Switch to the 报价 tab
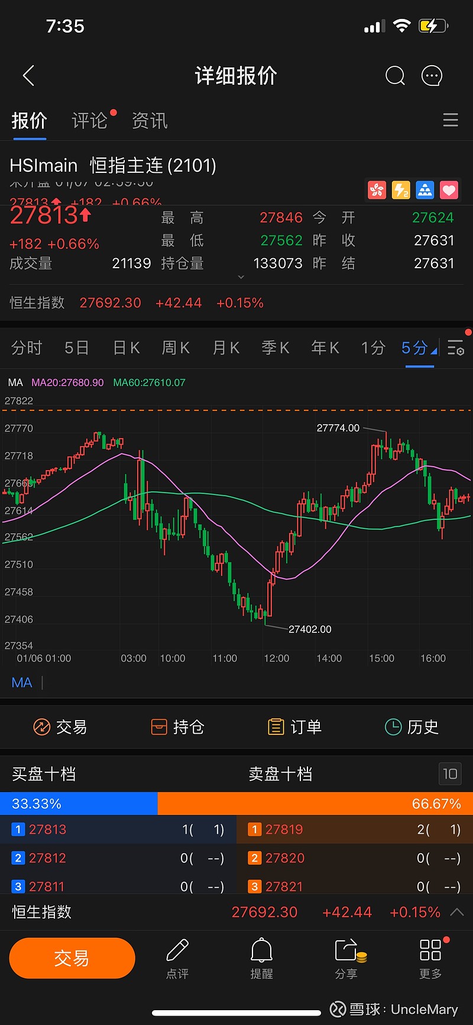 pyautogui.click(x=30, y=121)
